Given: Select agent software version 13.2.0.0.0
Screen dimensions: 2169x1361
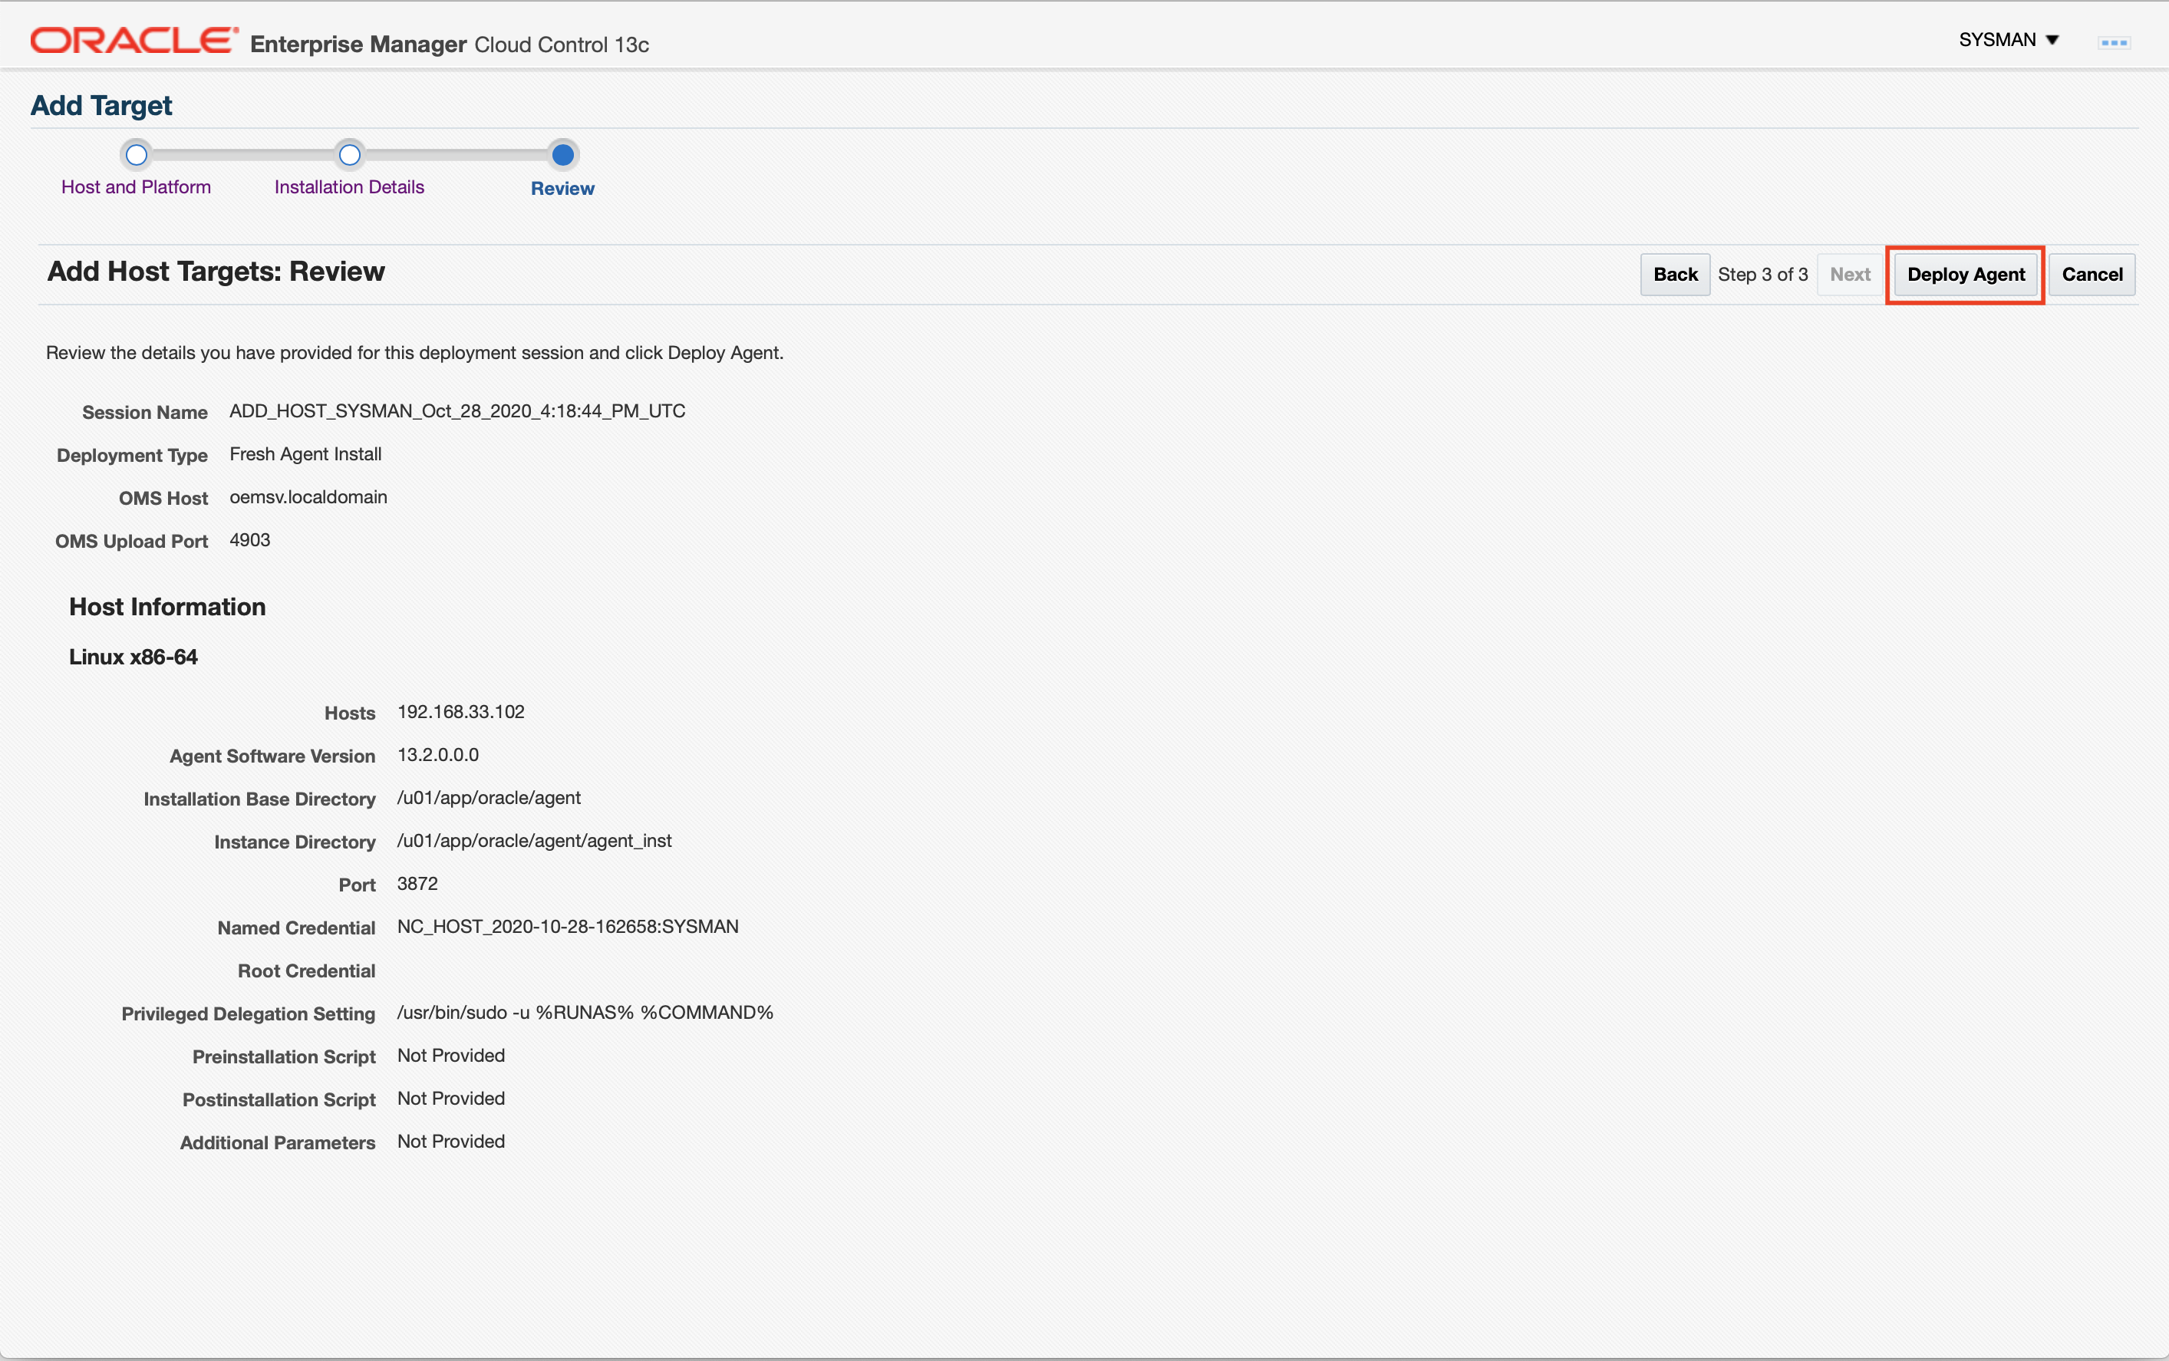Looking at the screenshot, I should pos(437,755).
